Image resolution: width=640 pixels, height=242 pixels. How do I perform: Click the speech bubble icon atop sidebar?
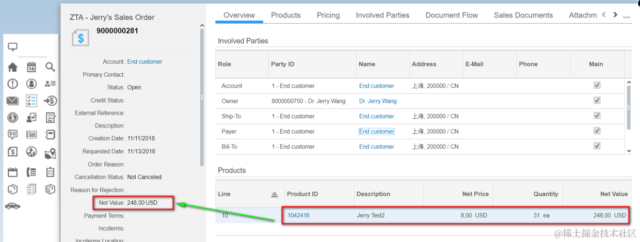point(12,47)
